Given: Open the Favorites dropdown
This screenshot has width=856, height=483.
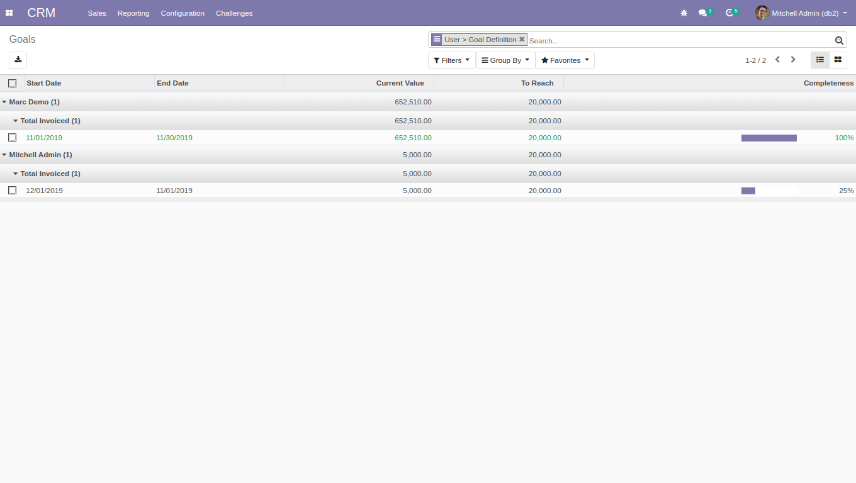Looking at the screenshot, I should click(x=565, y=60).
